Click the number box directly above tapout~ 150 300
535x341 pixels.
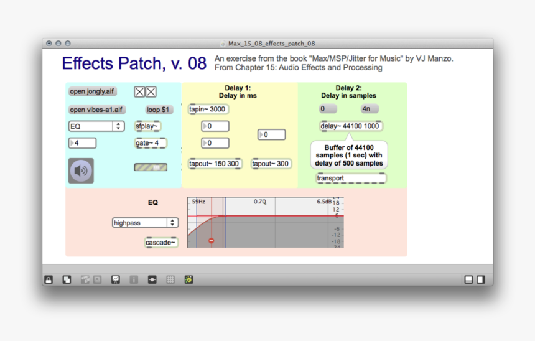(x=215, y=143)
